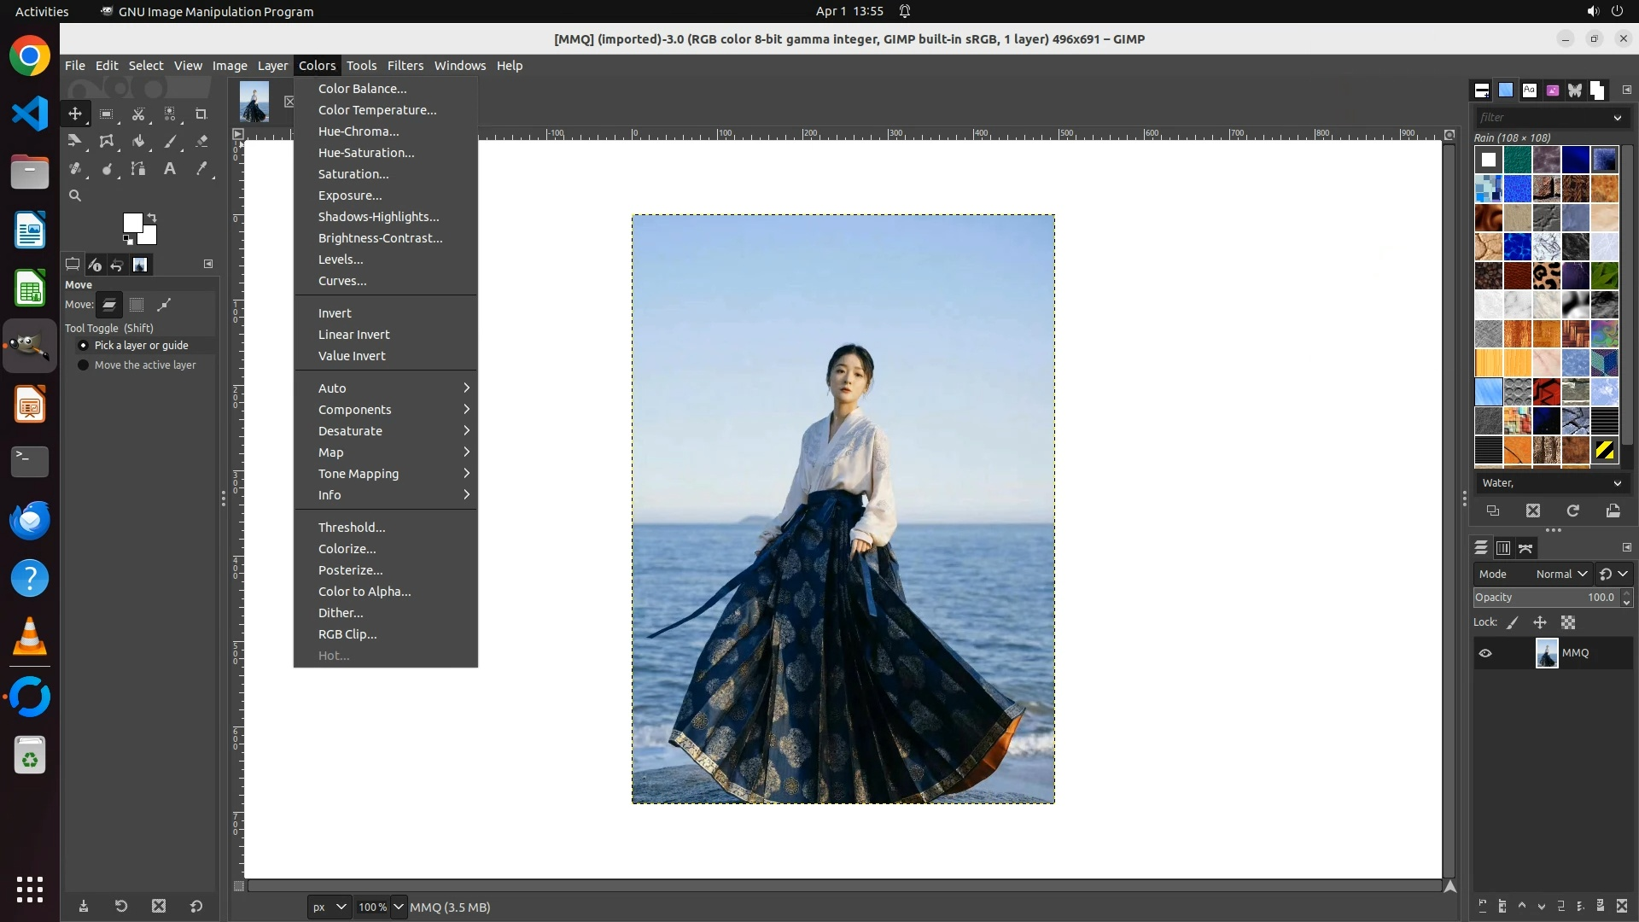This screenshot has height=922, width=1639.
Task: Open the zoom percentage dropdown
Action: (398, 907)
